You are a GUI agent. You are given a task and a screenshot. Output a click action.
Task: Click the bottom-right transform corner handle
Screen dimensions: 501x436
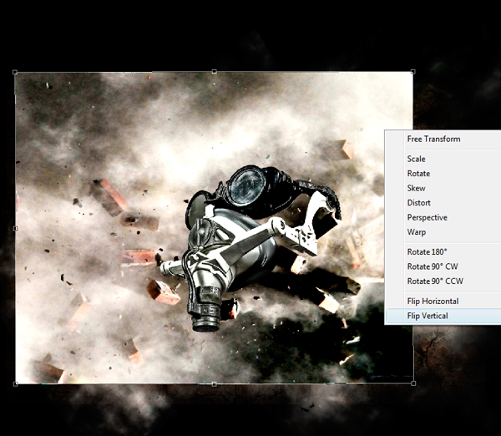click(x=413, y=383)
